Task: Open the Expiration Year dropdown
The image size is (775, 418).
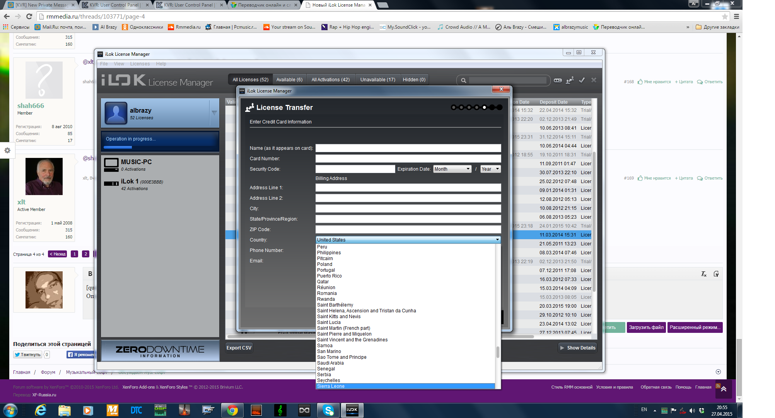Action: (x=490, y=169)
